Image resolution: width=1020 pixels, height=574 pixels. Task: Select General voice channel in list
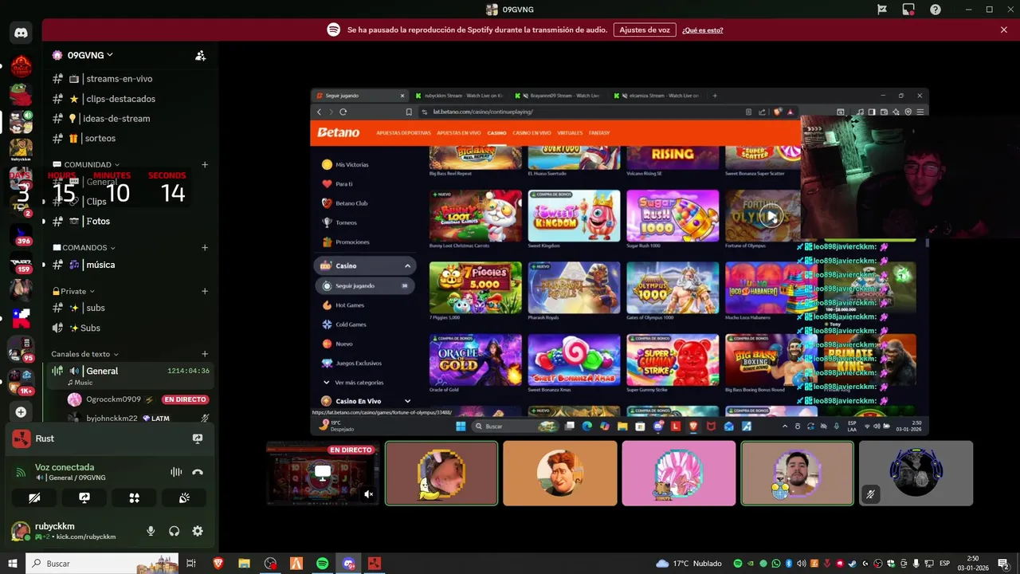129,375
